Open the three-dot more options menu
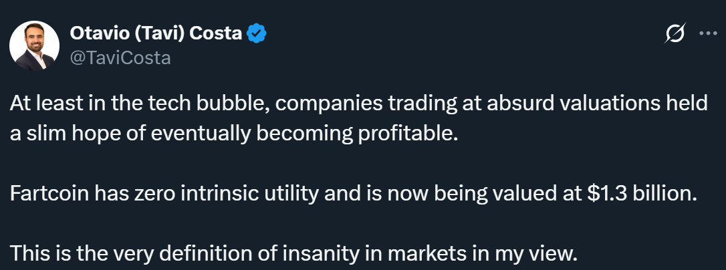726x270 pixels. (x=708, y=33)
